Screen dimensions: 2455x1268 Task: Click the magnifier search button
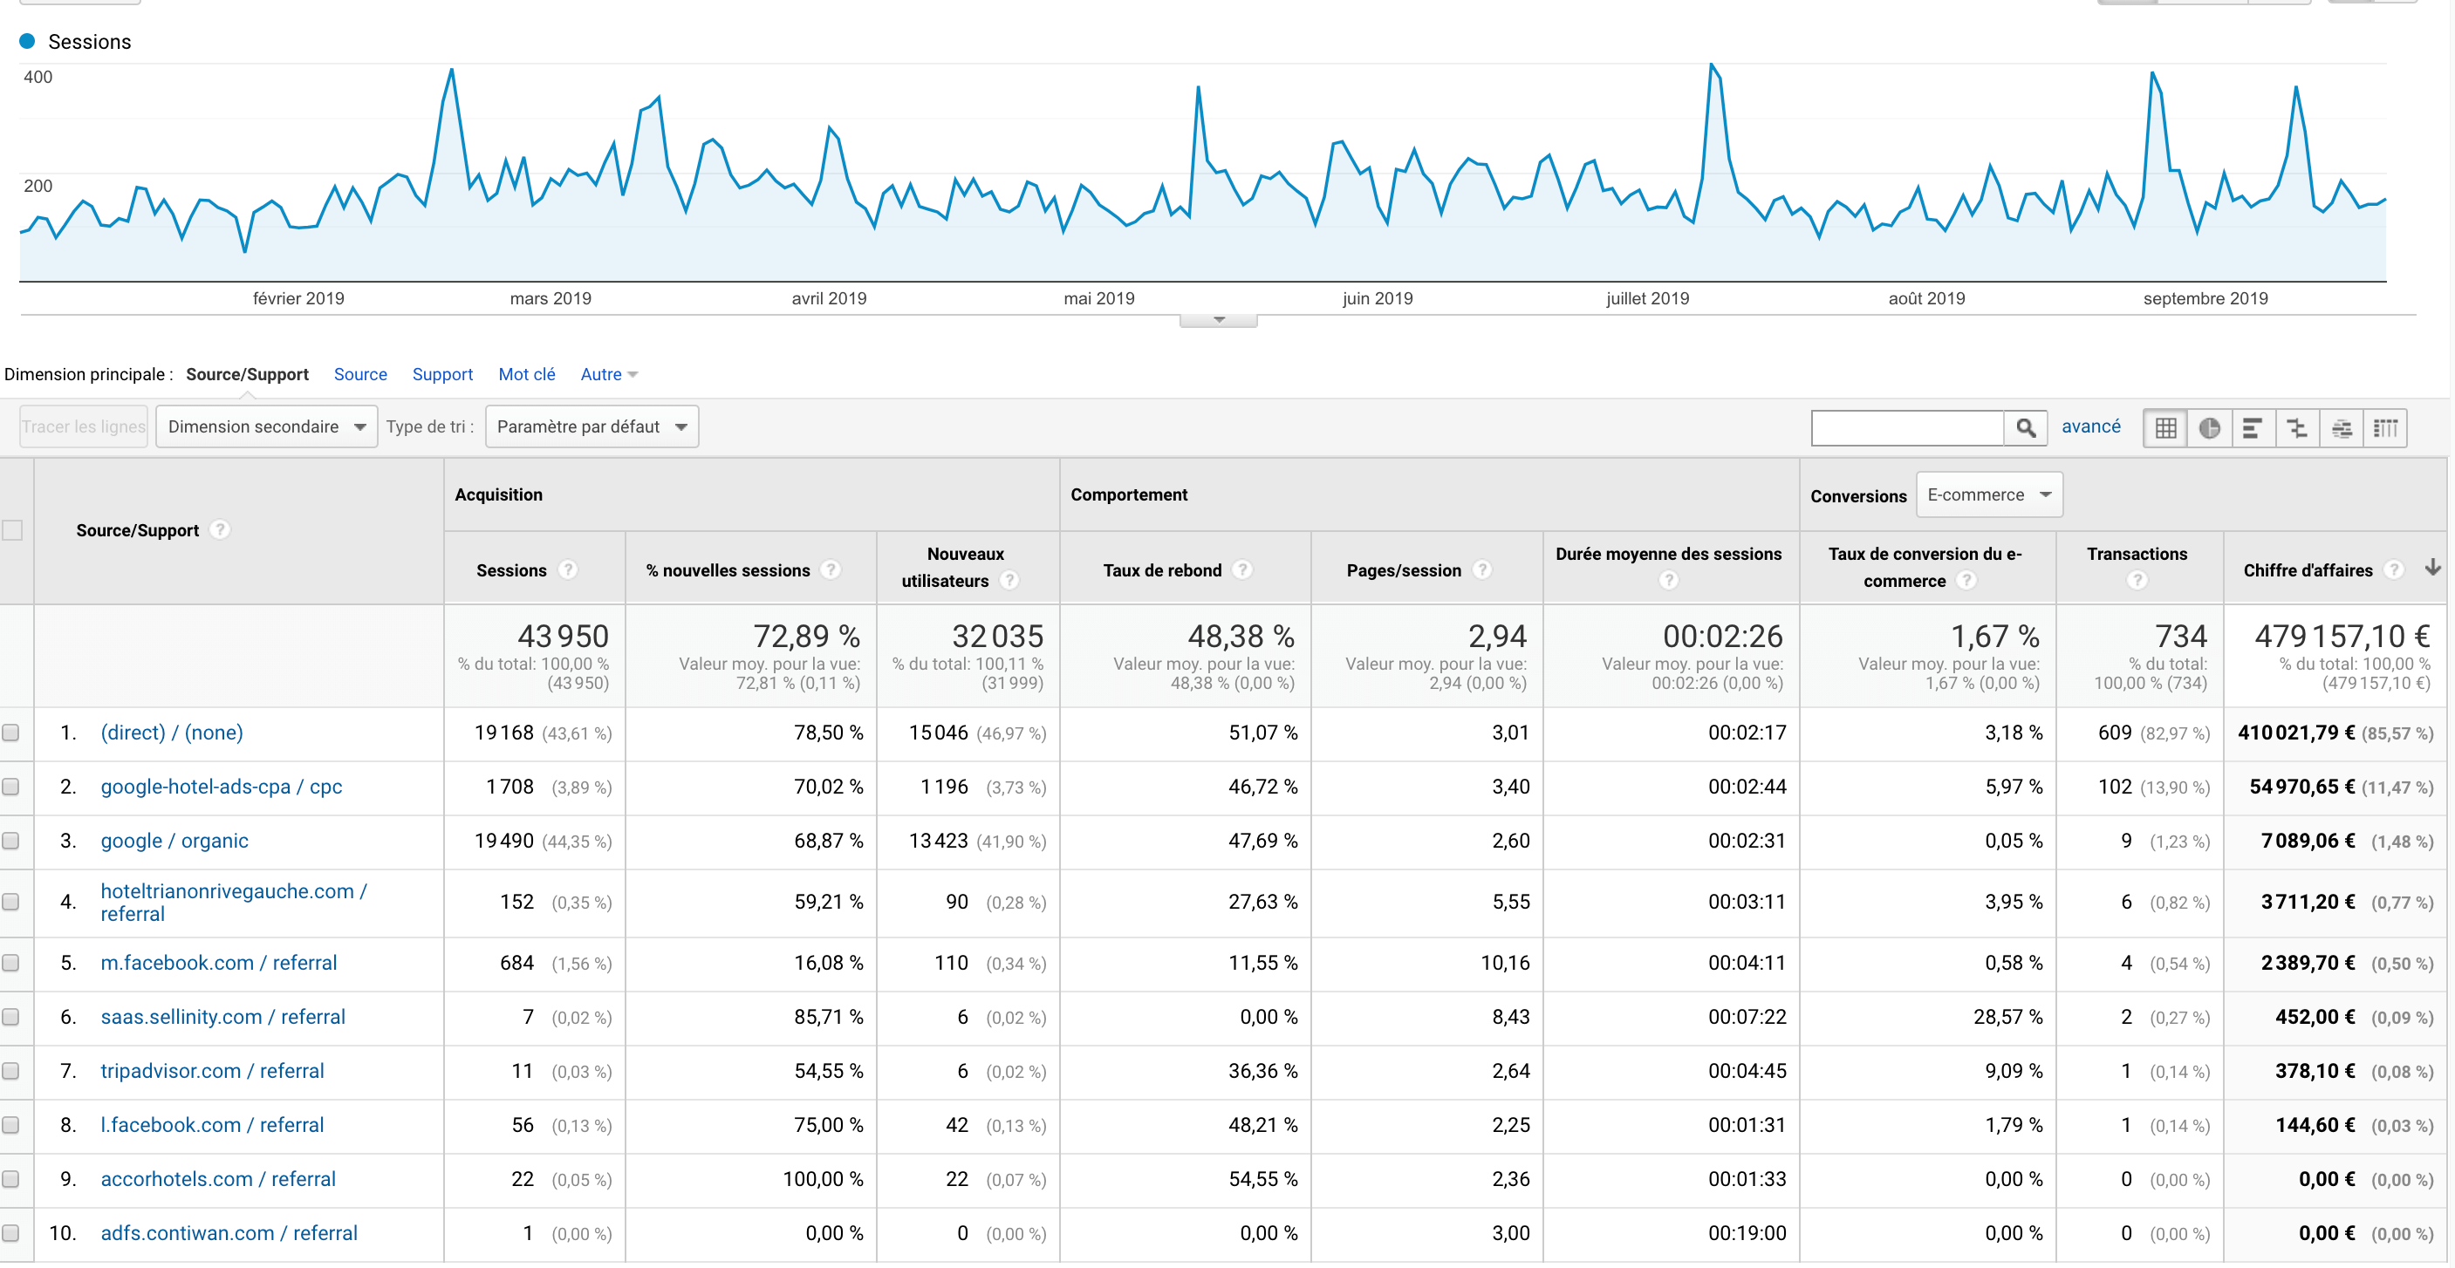tap(2025, 427)
